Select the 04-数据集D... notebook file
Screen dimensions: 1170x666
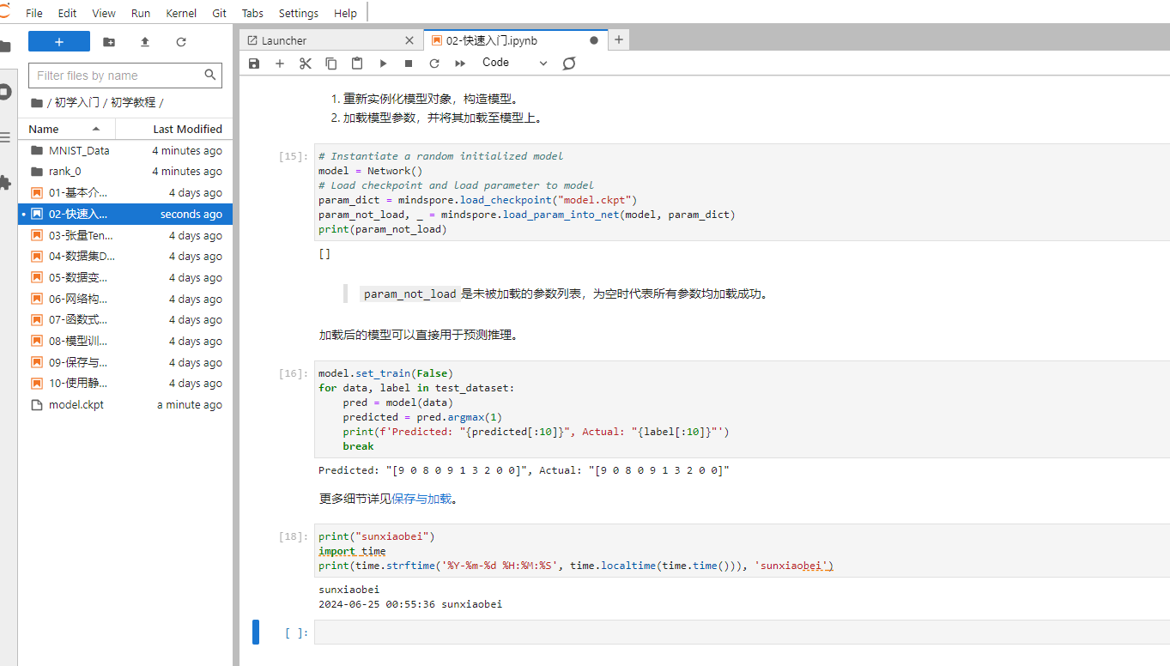click(125, 257)
